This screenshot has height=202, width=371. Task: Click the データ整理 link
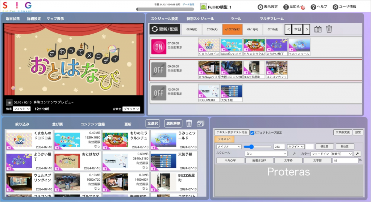(x=188, y=4)
